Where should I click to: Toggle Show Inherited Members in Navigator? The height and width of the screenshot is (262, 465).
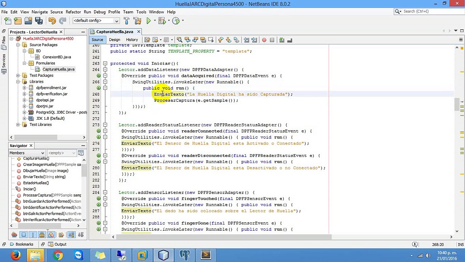click(x=14, y=235)
